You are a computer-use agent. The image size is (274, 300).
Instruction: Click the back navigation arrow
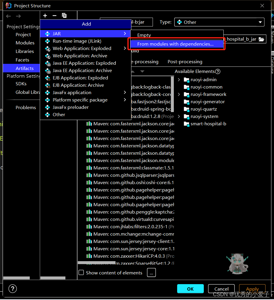coord(9,16)
